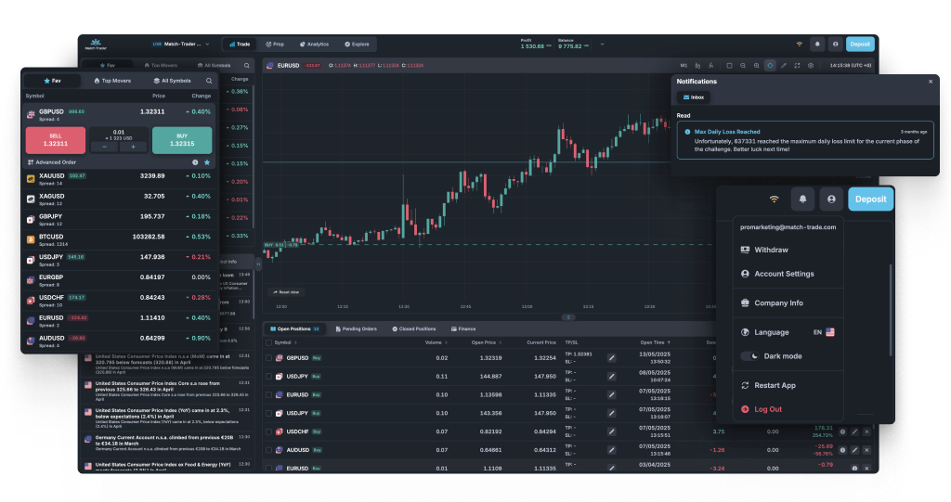Image resolution: width=951 pixels, height=502 pixels.
Task: Click Log Out in the account menu
Action: coord(767,409)
